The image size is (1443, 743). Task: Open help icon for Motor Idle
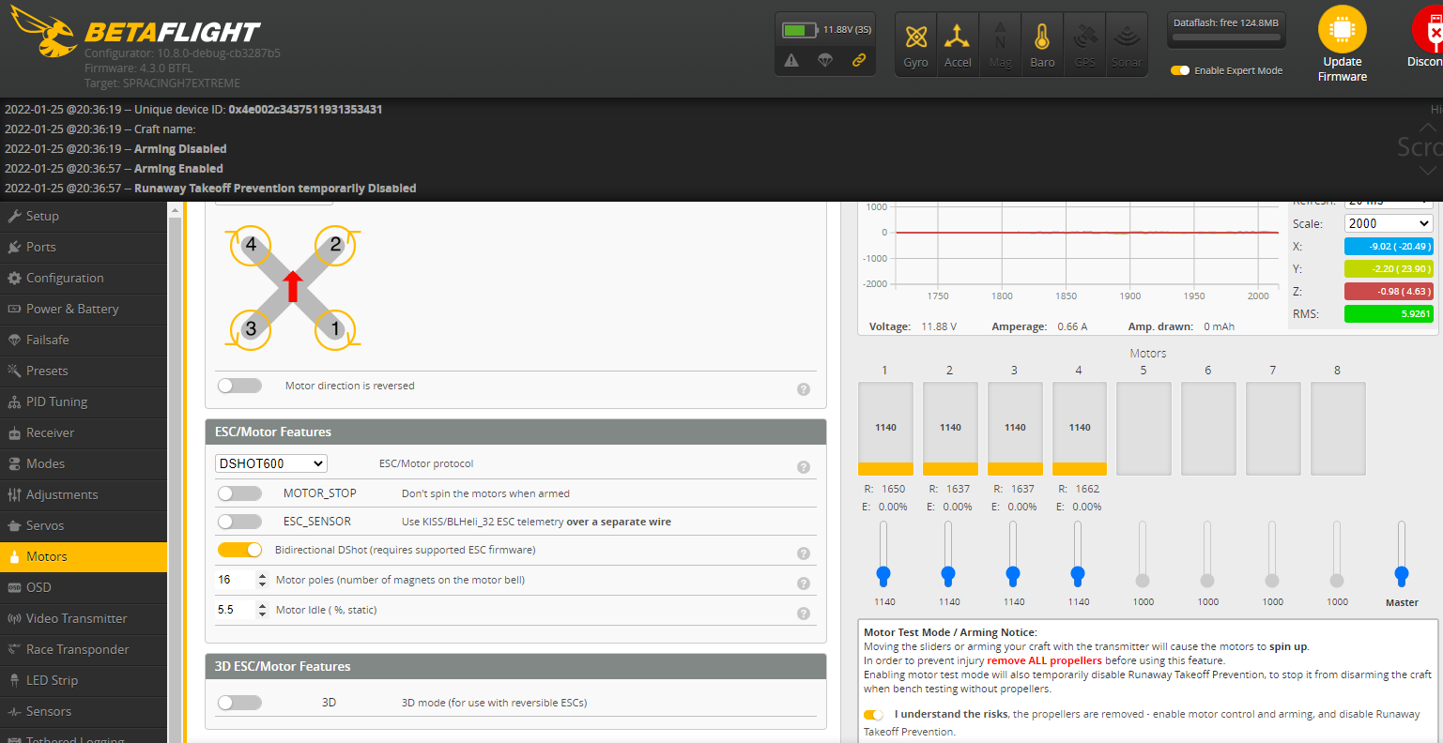(x=804, y=614)
